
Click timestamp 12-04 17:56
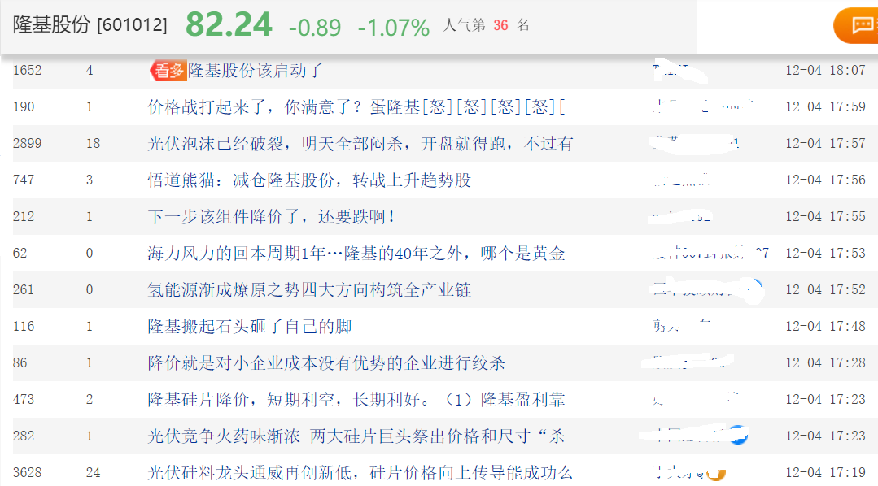pos(825,180)
